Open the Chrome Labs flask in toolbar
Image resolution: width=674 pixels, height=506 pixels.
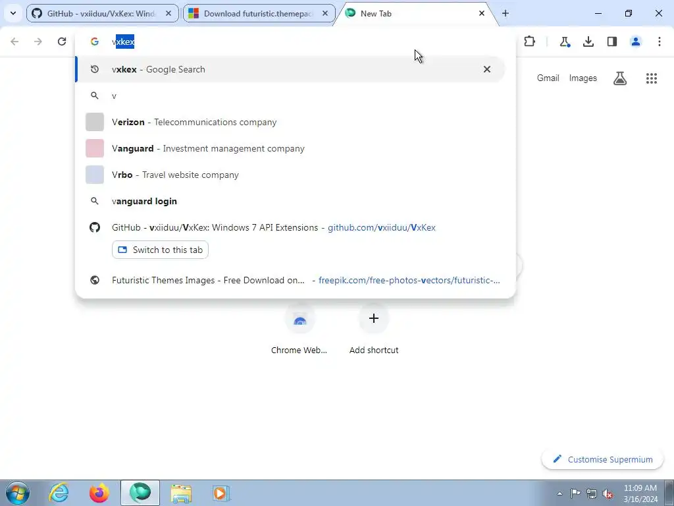click(x=564, y=42)
